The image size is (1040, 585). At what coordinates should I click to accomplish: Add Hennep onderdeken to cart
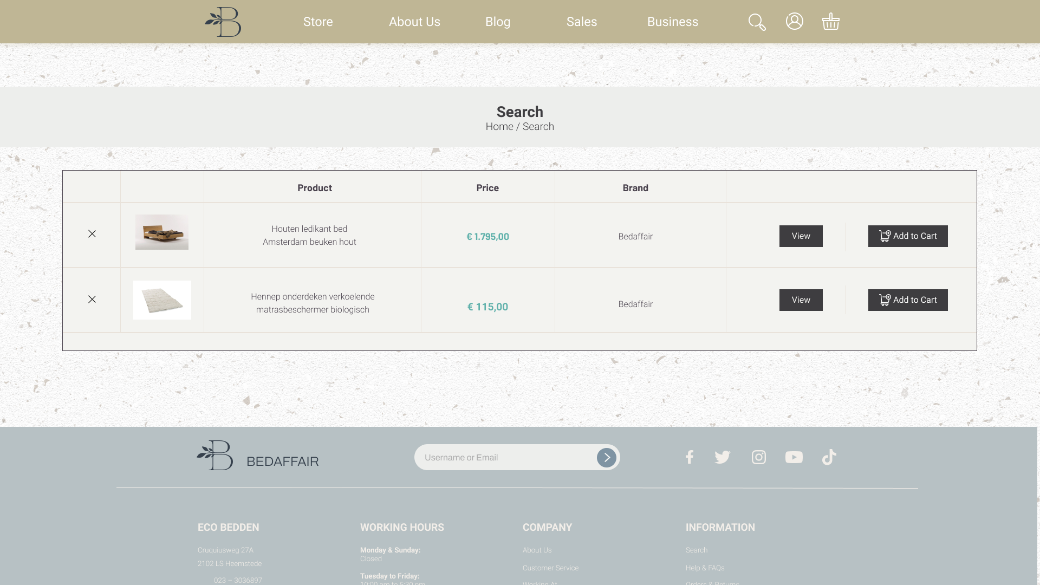coord(908,300)
